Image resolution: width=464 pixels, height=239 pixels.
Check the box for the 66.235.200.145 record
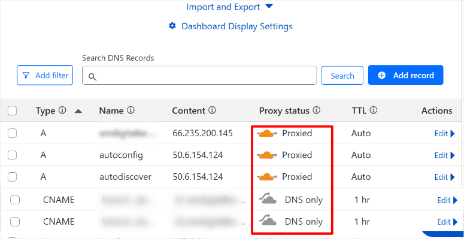(x=12, y=133)
